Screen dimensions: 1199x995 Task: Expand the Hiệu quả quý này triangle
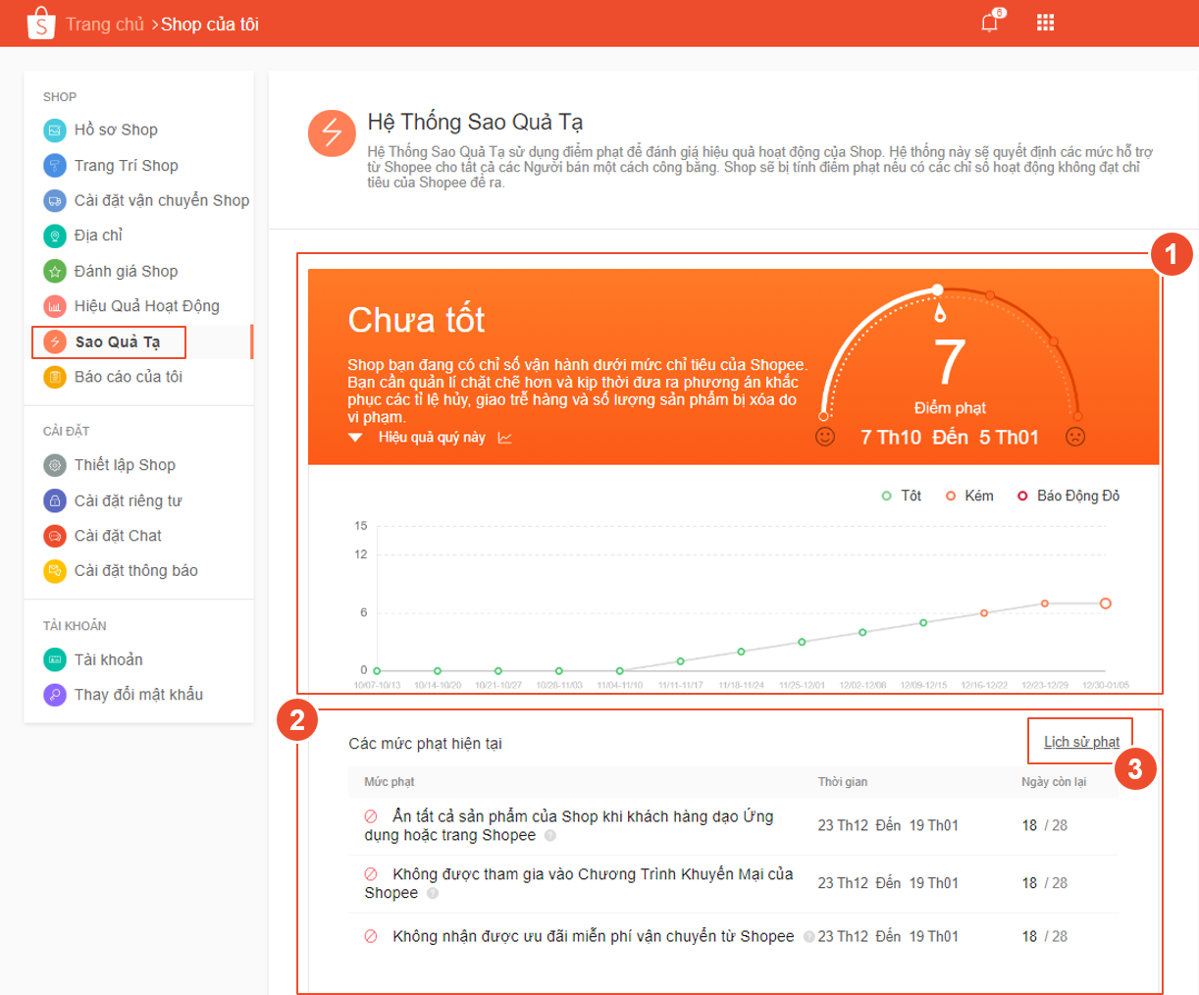[x=355, y=438]
